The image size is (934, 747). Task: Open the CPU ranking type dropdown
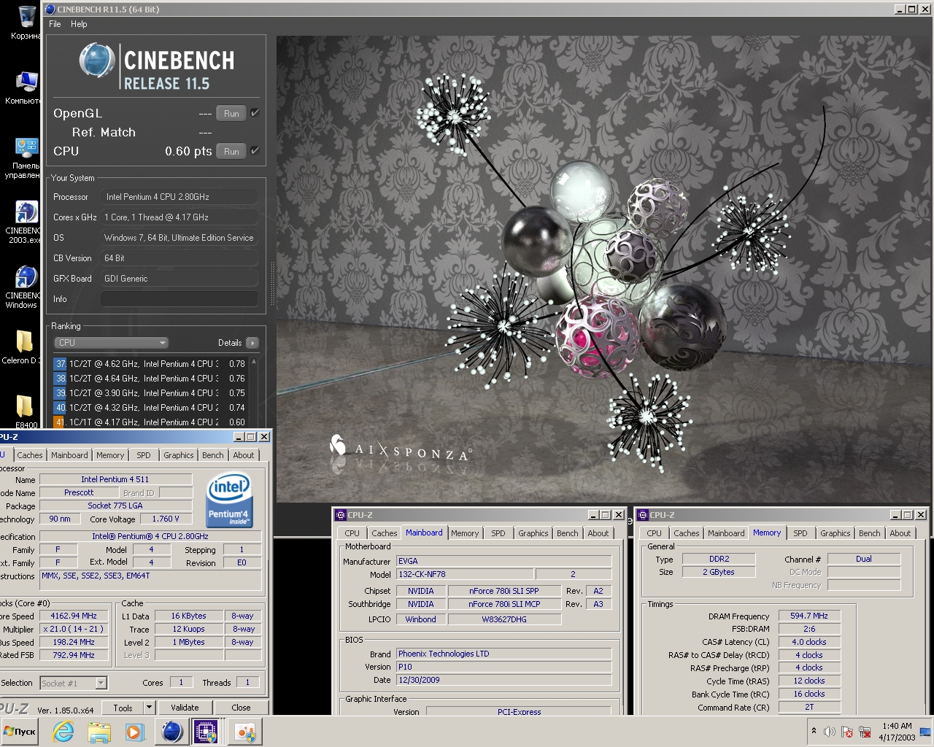(112, 343)
